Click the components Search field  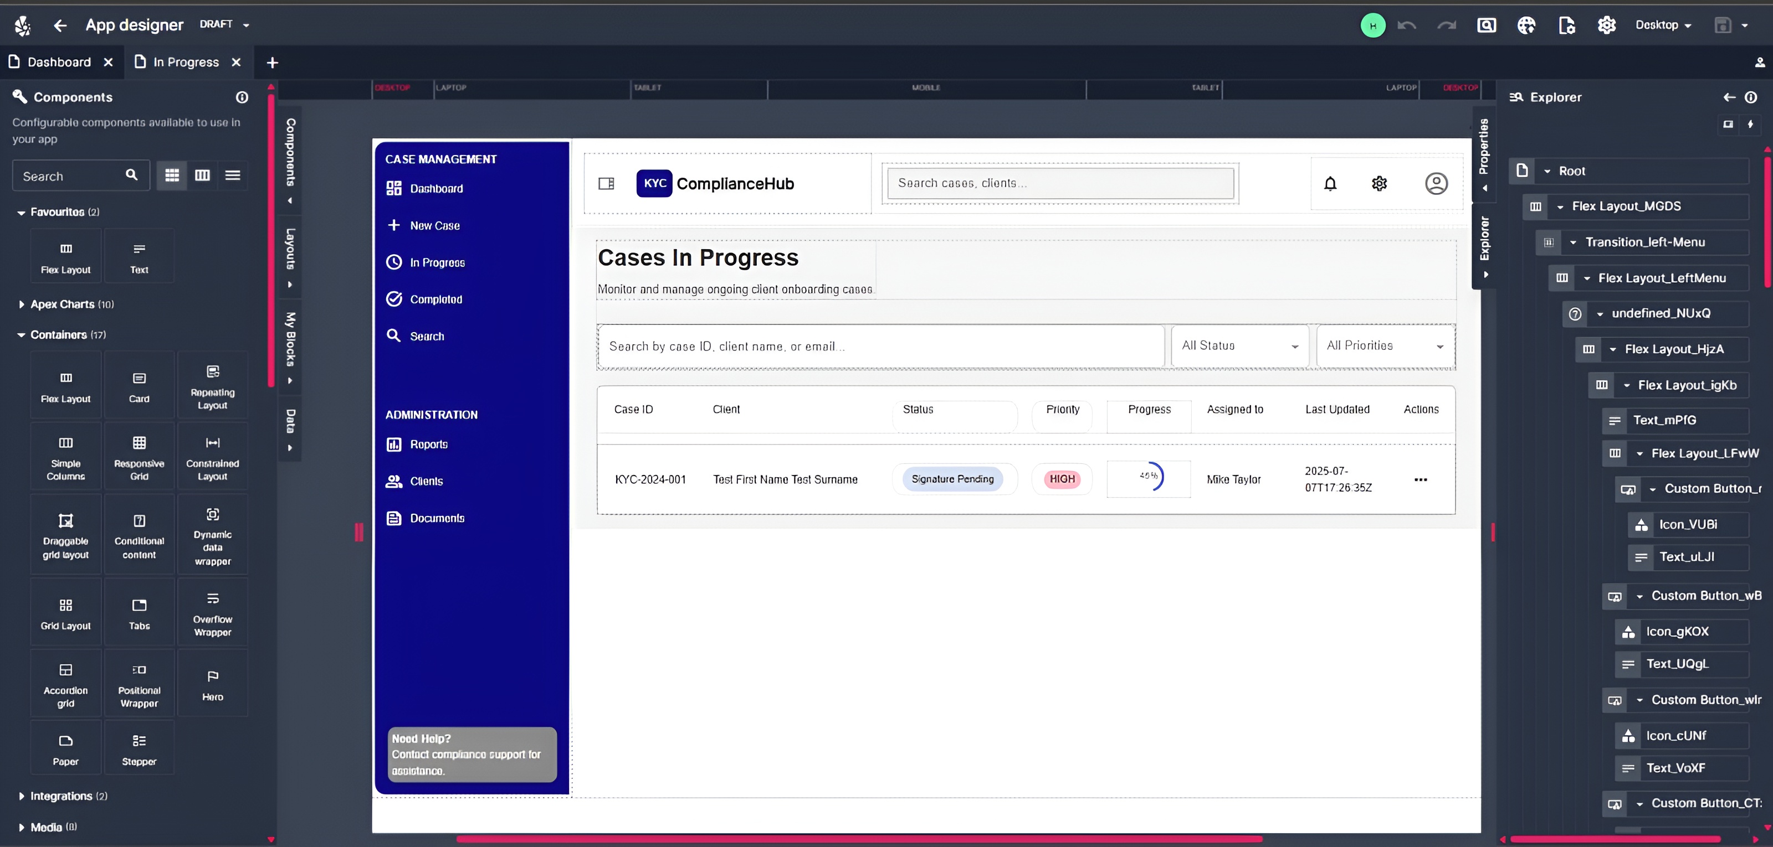tap(69, 176)
